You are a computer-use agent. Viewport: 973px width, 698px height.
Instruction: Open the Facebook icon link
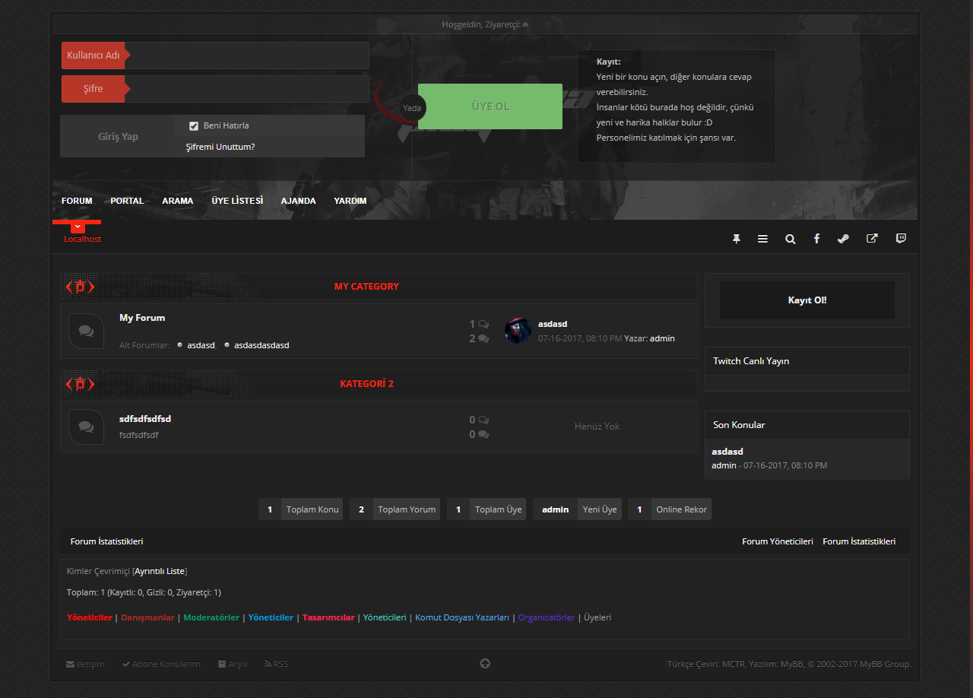tap(816, 239)
